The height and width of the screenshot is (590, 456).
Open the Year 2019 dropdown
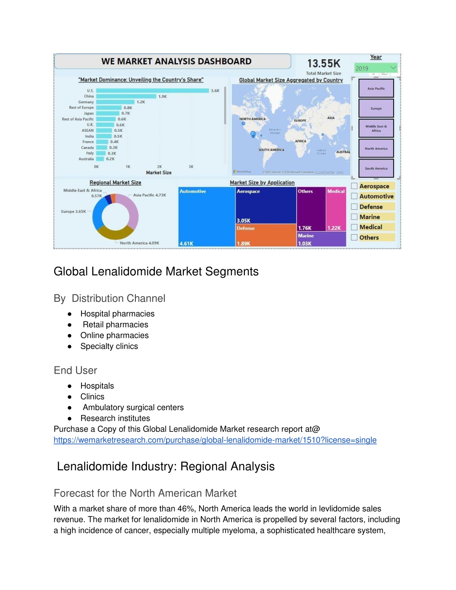click(x=375, y=68)
